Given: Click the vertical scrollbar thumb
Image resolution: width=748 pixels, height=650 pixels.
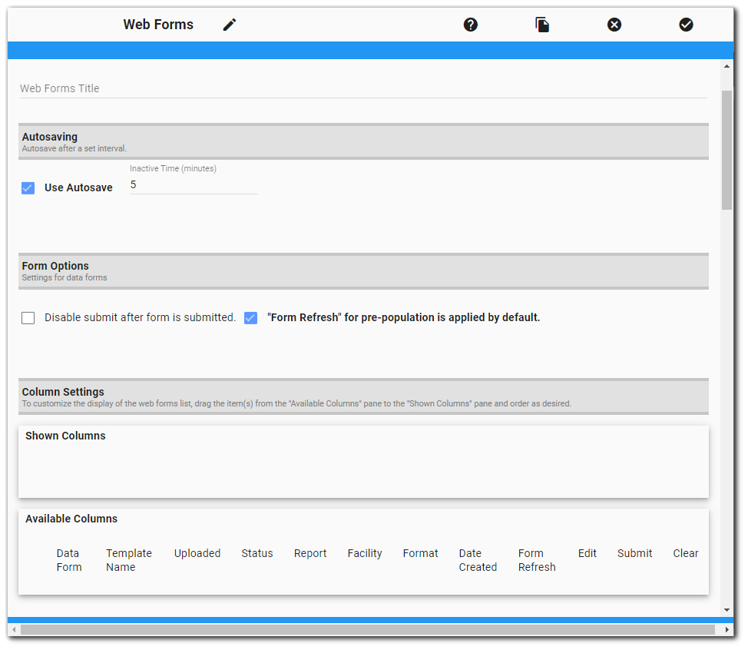Looking at the screenshot, I should tap(726, 150).
